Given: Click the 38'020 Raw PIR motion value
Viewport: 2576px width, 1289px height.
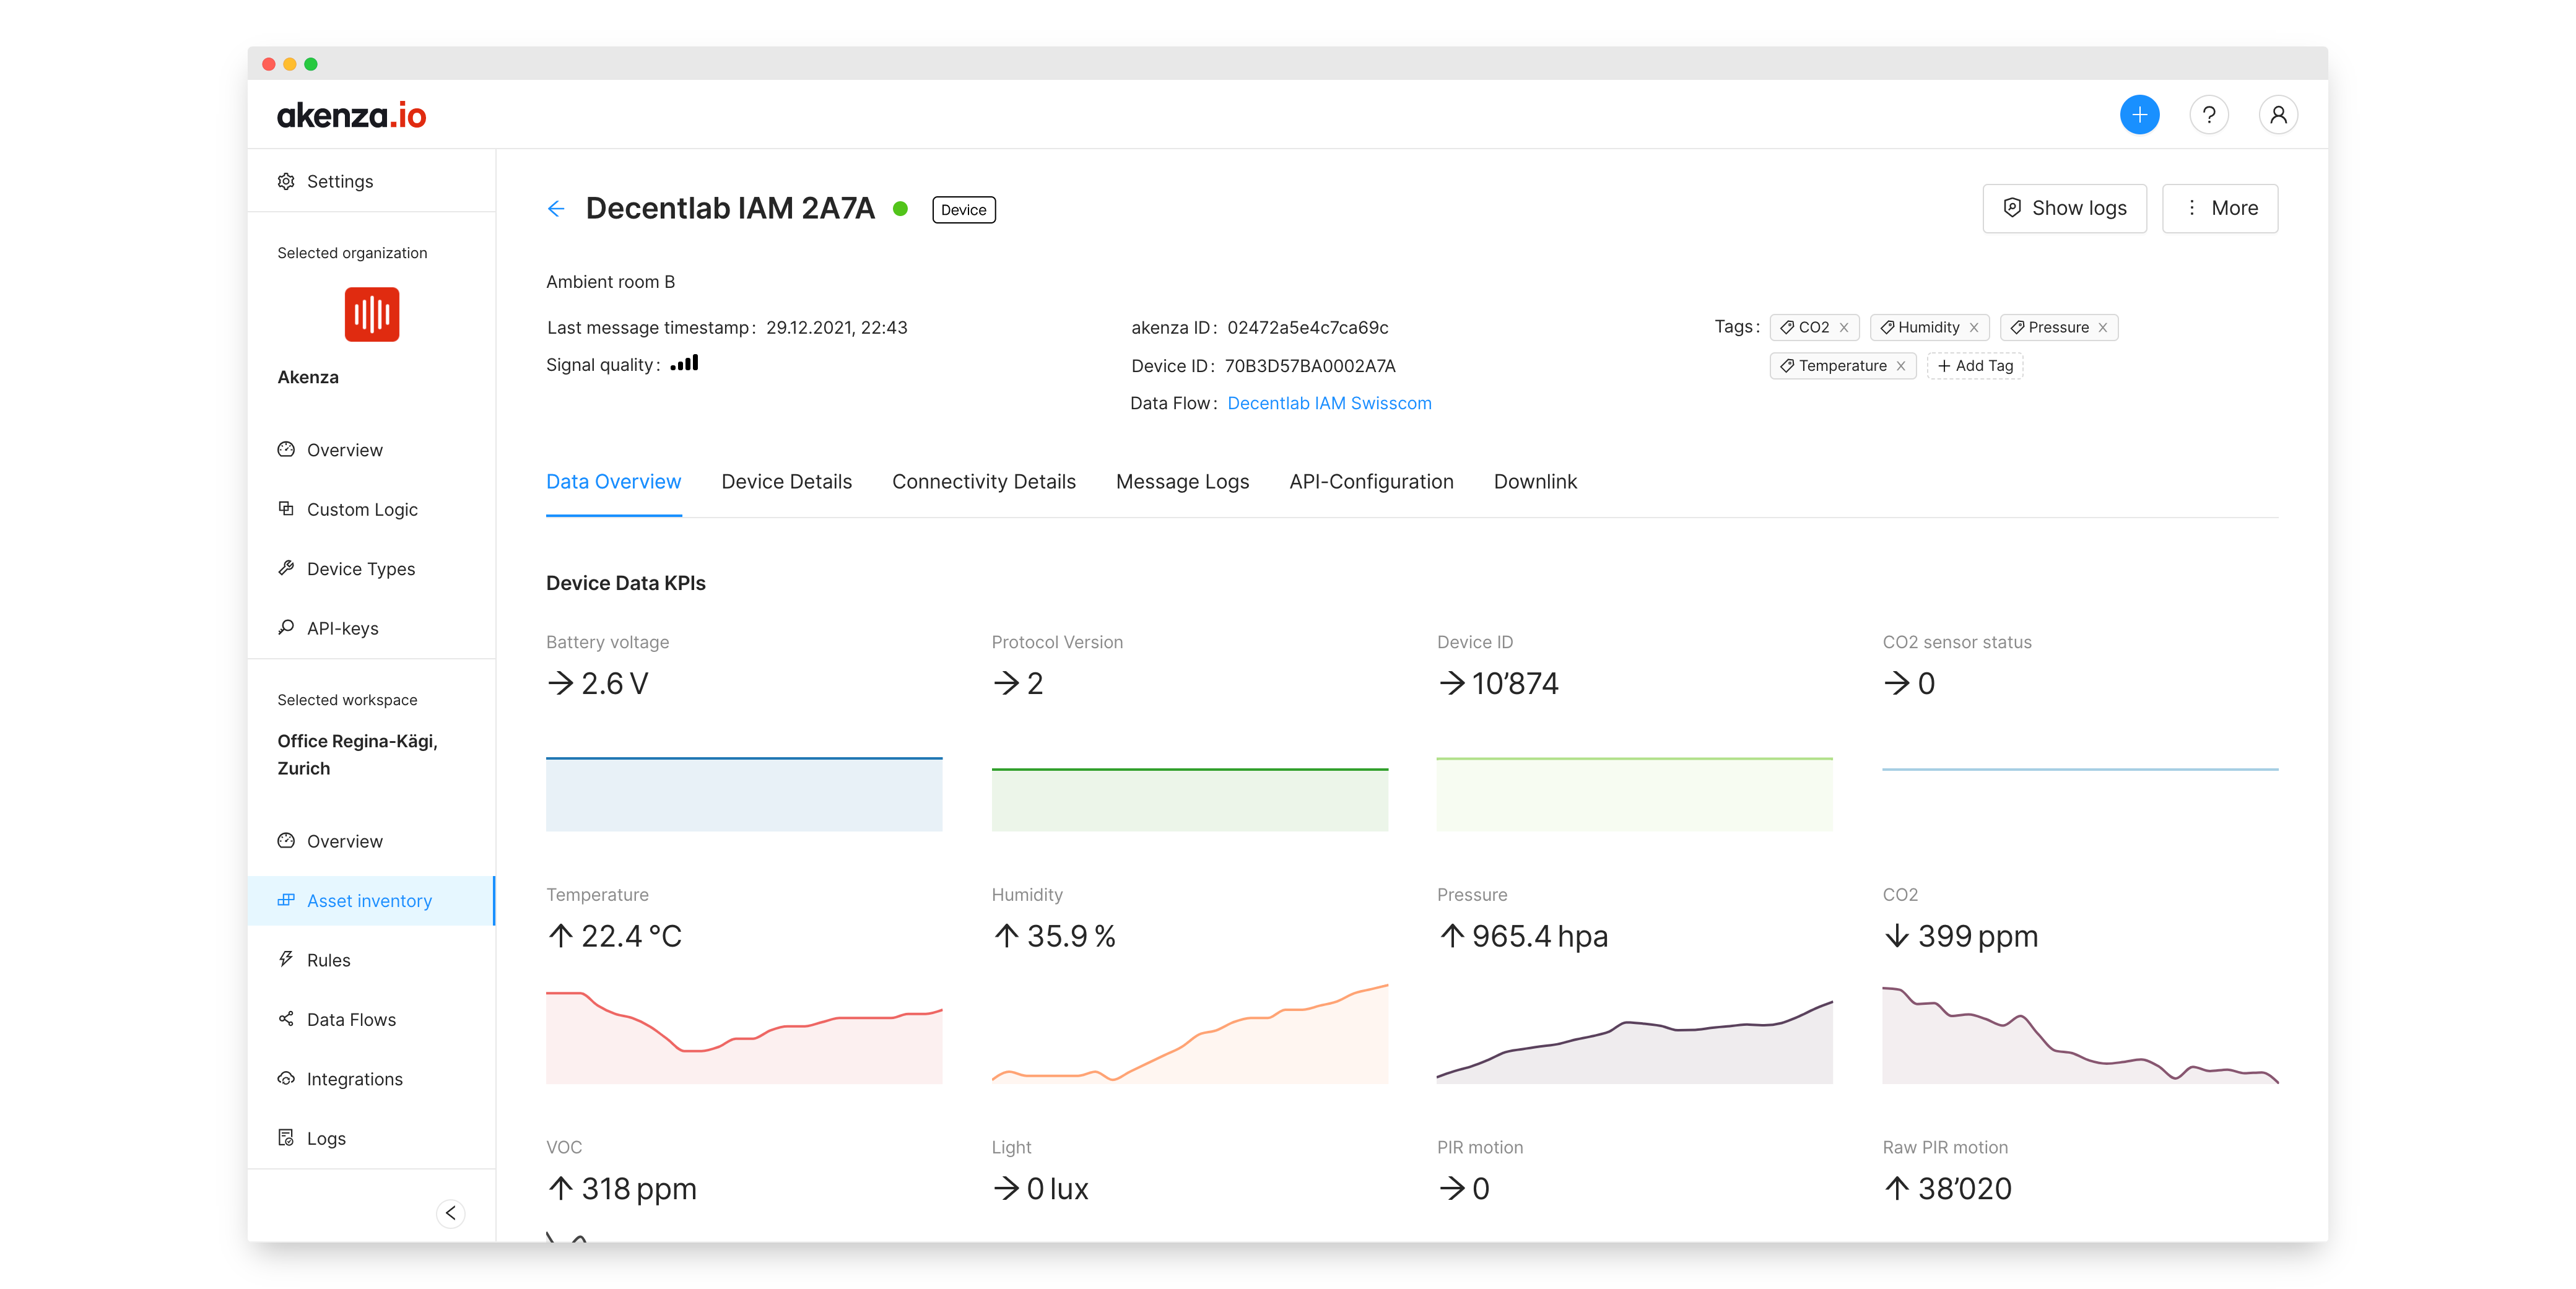Looking at the screenshot, I should pos(1964,1189).
